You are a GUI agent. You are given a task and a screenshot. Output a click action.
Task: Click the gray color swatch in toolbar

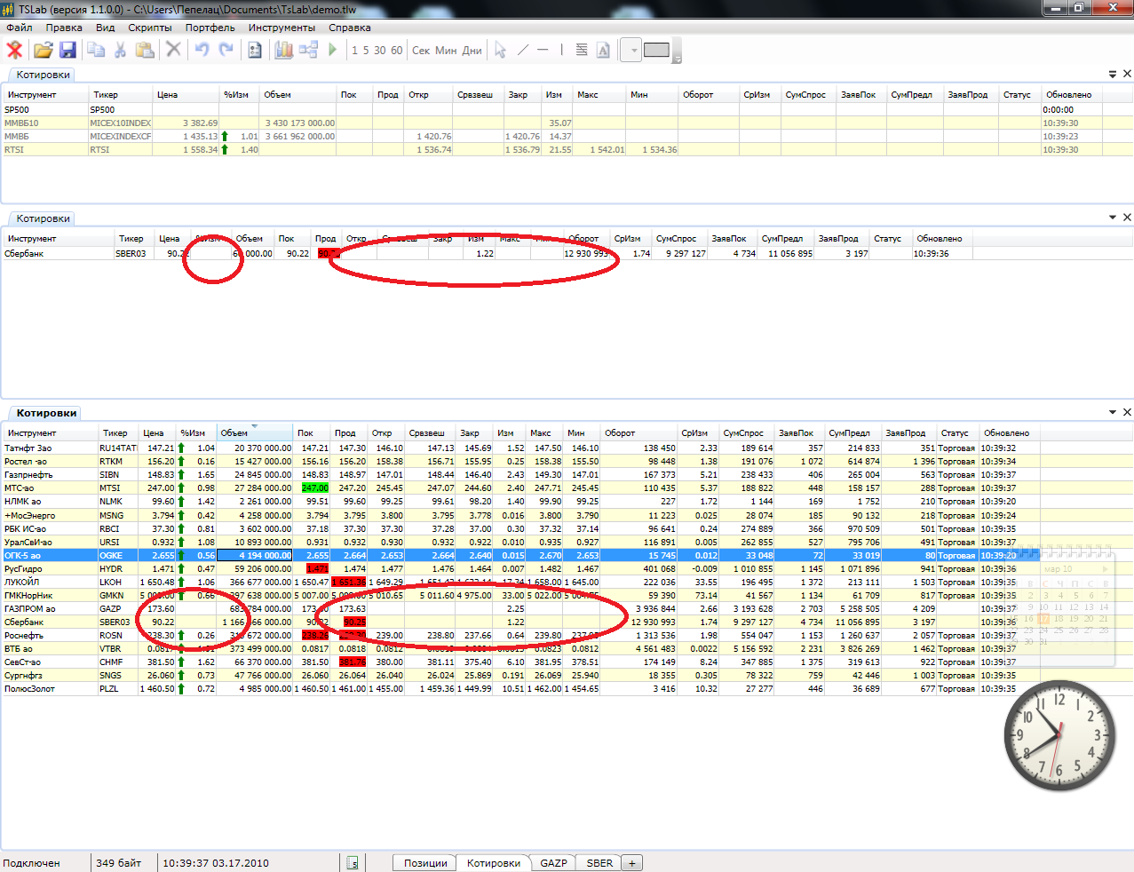[x=656, y=50]
